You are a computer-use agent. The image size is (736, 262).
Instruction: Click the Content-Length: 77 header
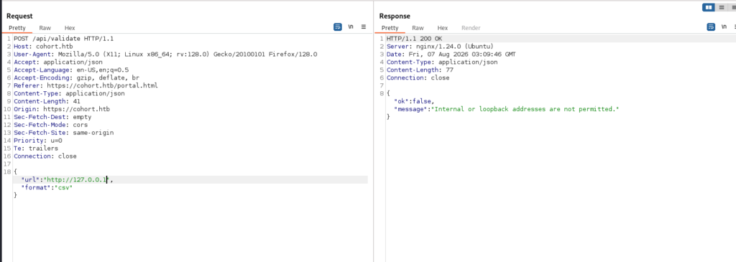[420, 70]
